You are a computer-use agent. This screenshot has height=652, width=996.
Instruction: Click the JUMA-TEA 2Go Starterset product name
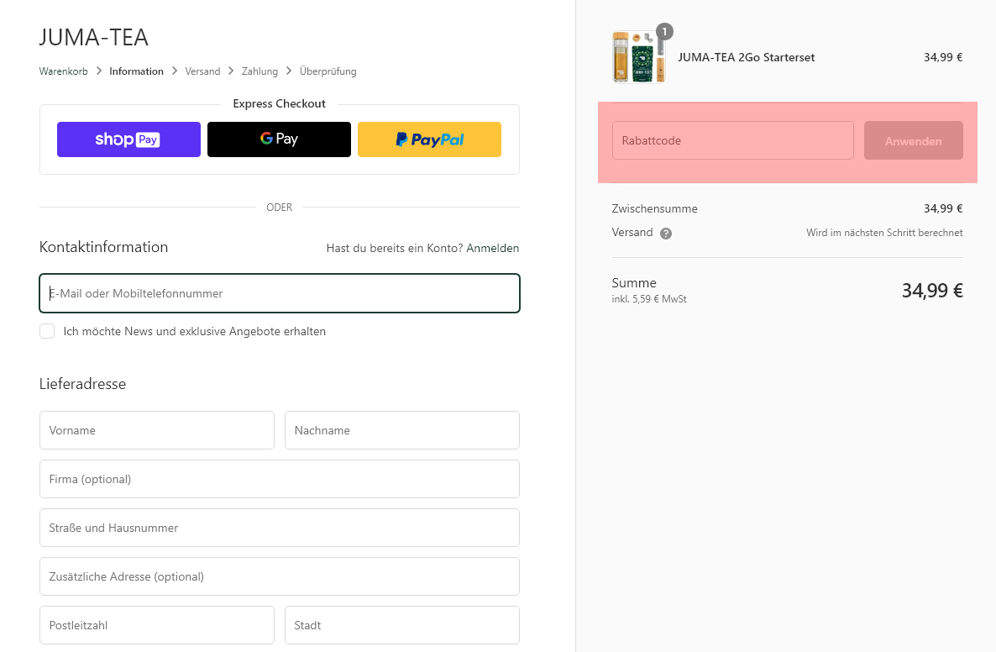click(x=747, y=57)
